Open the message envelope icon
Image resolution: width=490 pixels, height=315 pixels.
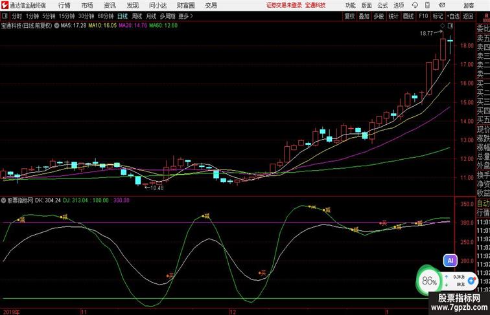click(441, 5)
